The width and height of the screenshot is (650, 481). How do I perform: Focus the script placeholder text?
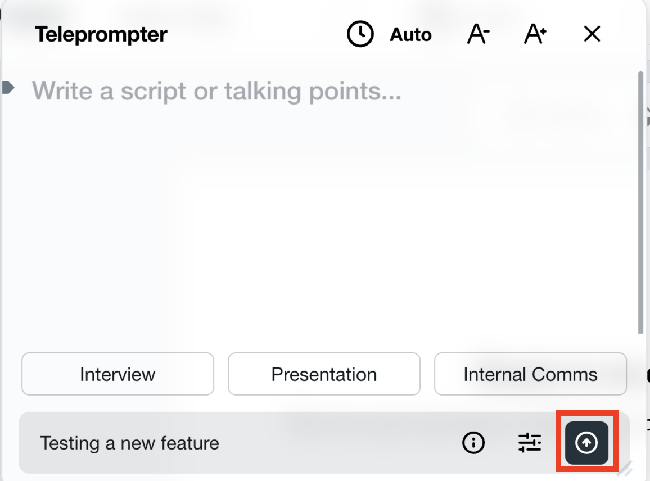(x=216, y=90)
